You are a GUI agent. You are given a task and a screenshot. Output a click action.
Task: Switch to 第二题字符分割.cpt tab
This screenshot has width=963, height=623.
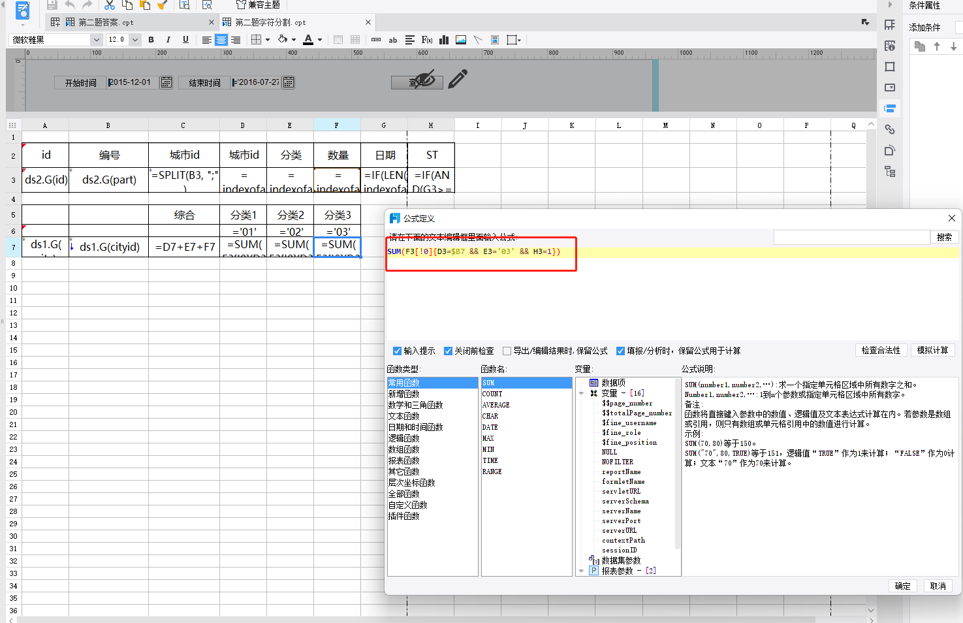[x=270, y=22]
